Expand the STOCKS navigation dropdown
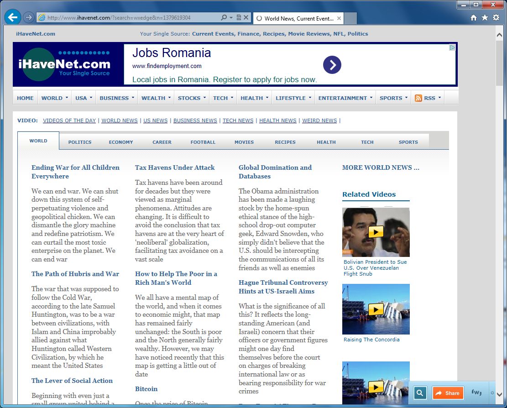 coord(192,98)
